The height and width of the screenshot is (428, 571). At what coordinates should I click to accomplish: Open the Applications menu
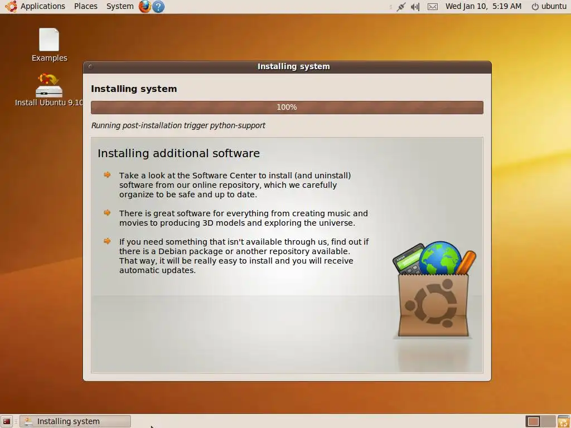point(42,6)
